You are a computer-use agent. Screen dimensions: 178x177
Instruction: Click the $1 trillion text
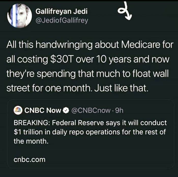(28, 132)
